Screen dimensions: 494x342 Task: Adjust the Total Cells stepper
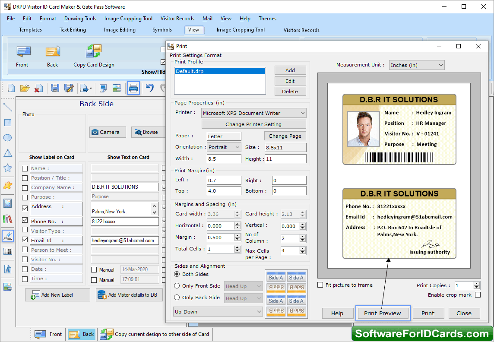click(x=237, y=249)
